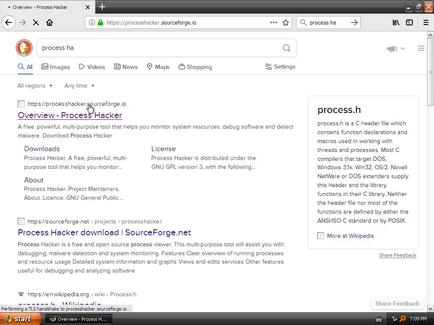Viewport: 434px width, 325px height.
Task: Go back to the previous page
Action: click(8, 23)
